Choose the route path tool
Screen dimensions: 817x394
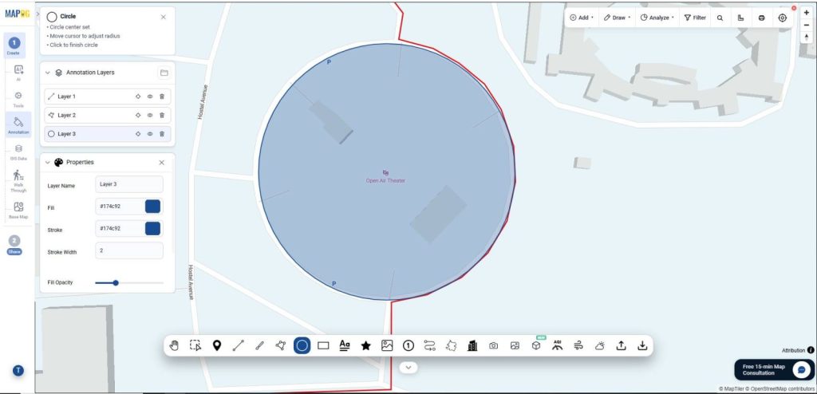(x=430, y=345)
